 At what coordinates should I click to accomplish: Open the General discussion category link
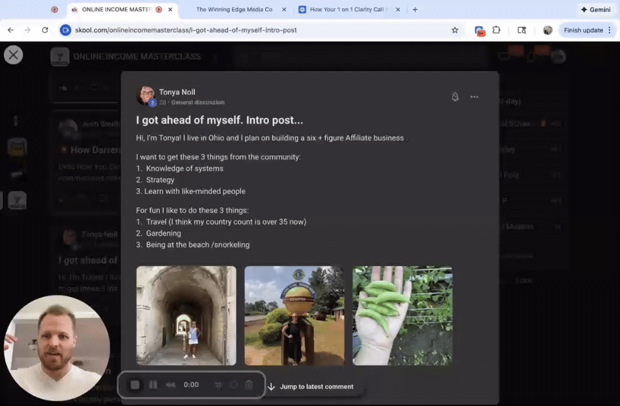click(x=198, y=103)
